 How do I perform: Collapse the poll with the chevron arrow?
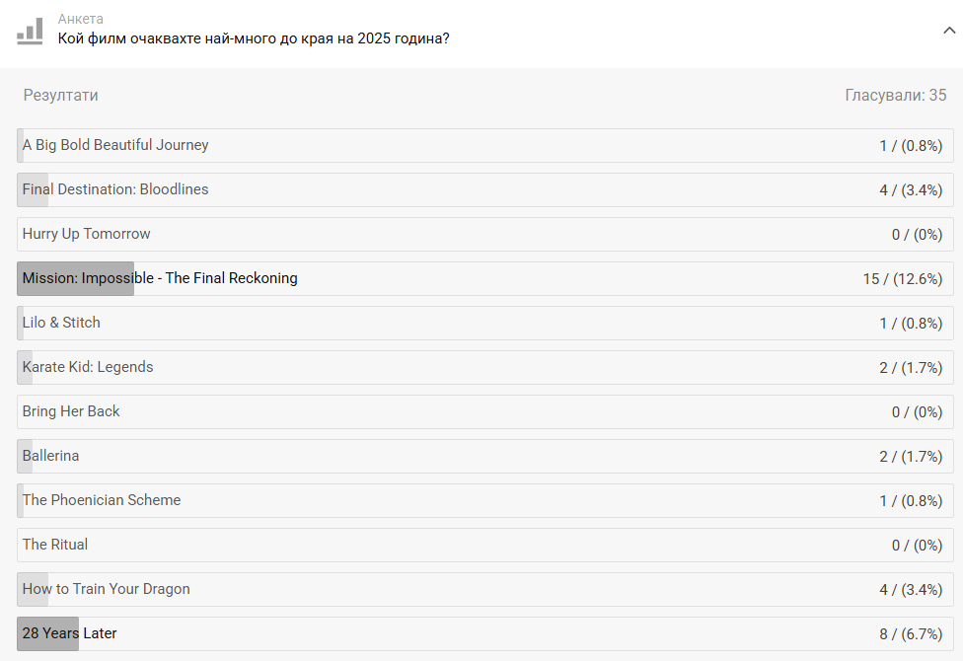click(x=949, y=31)
